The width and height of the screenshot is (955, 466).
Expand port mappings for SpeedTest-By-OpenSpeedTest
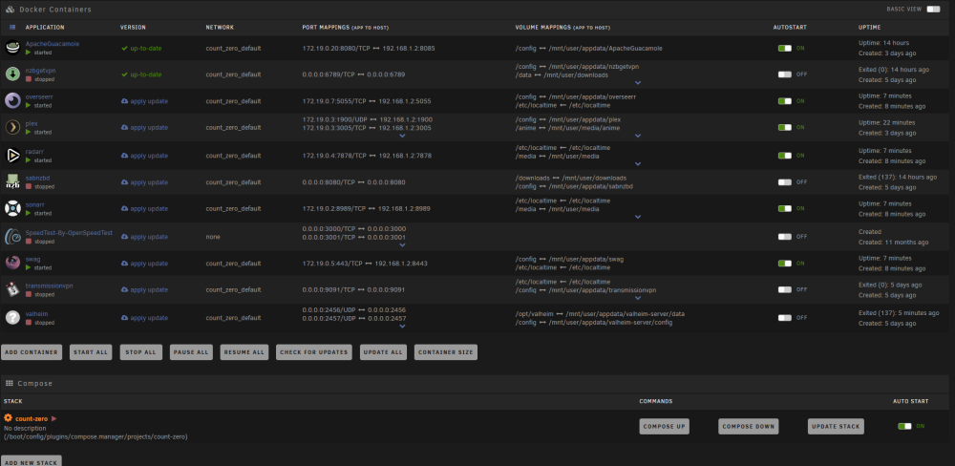402,245
